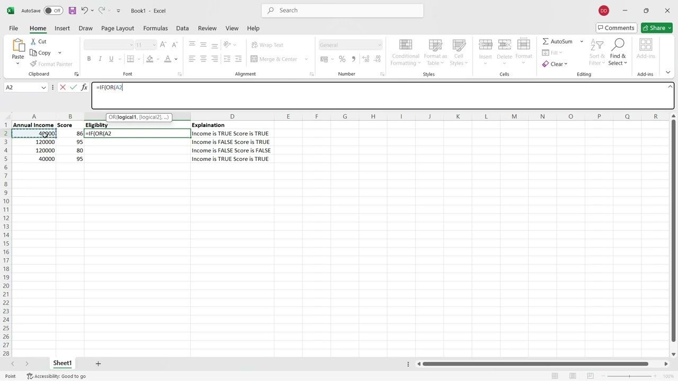This screenshot has width=678, height=381.
Task: Click the Percent Style icon
Action: (342, 59)
